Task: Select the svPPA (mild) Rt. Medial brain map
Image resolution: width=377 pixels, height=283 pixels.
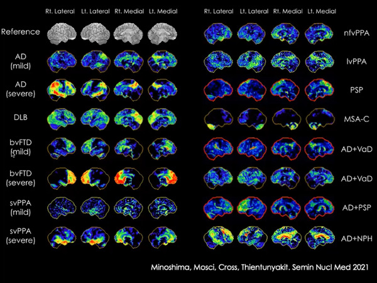Action: click(x=129, y=208)
